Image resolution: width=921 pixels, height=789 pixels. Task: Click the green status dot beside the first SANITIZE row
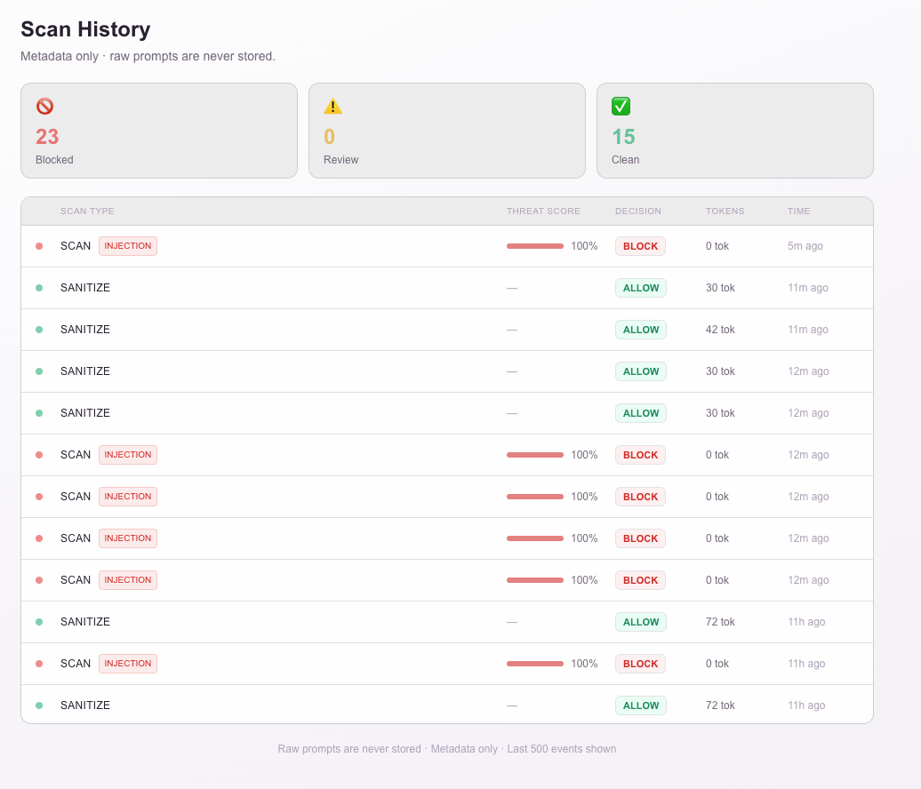point(39,288)
